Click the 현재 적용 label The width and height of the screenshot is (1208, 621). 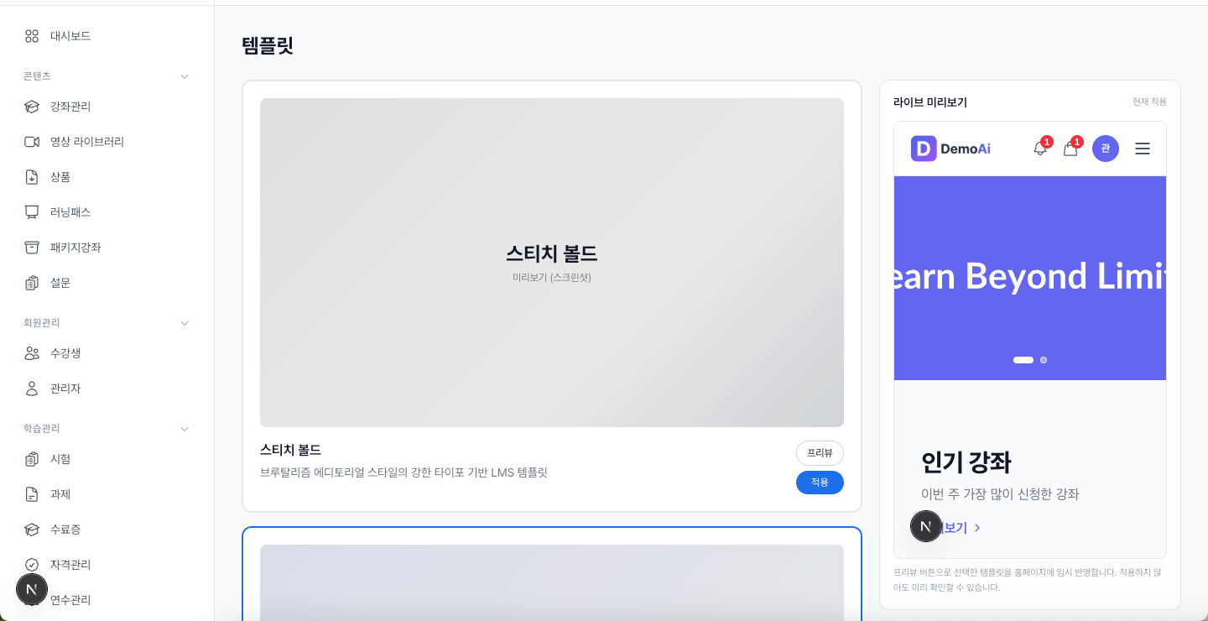(x=1149, y=102)
